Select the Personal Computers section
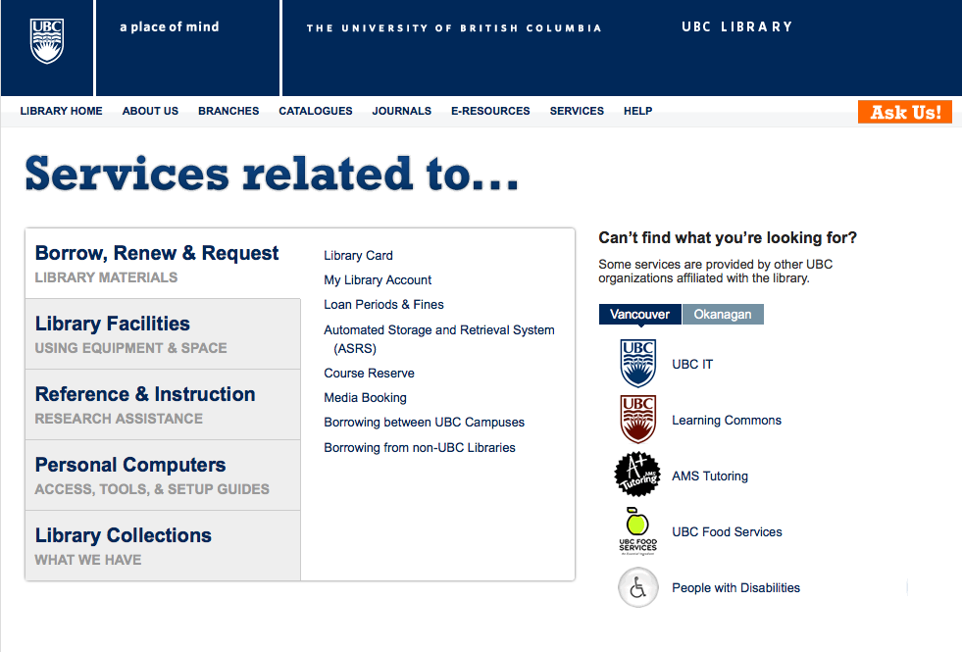The width and height of the screenshot is (962, 652). point(163,476)
